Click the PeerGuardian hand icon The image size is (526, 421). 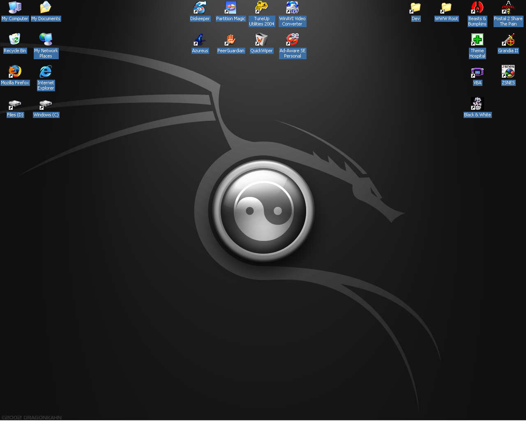point(231,39)
